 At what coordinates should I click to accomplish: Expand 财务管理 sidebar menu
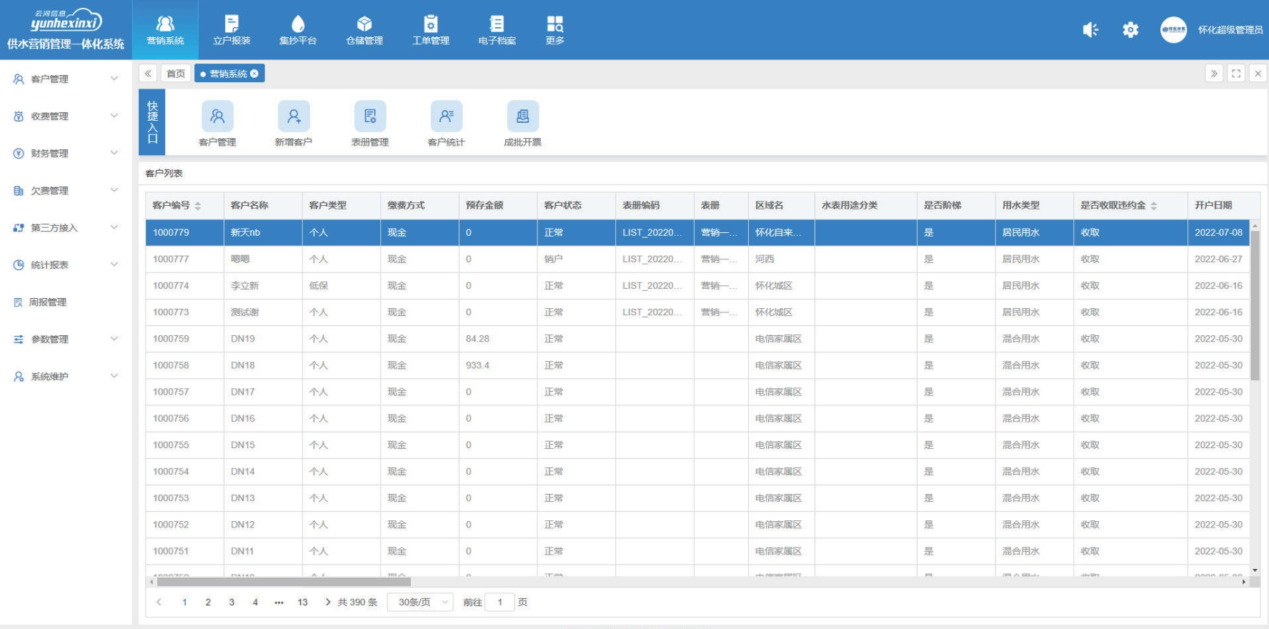coord(66,154)
